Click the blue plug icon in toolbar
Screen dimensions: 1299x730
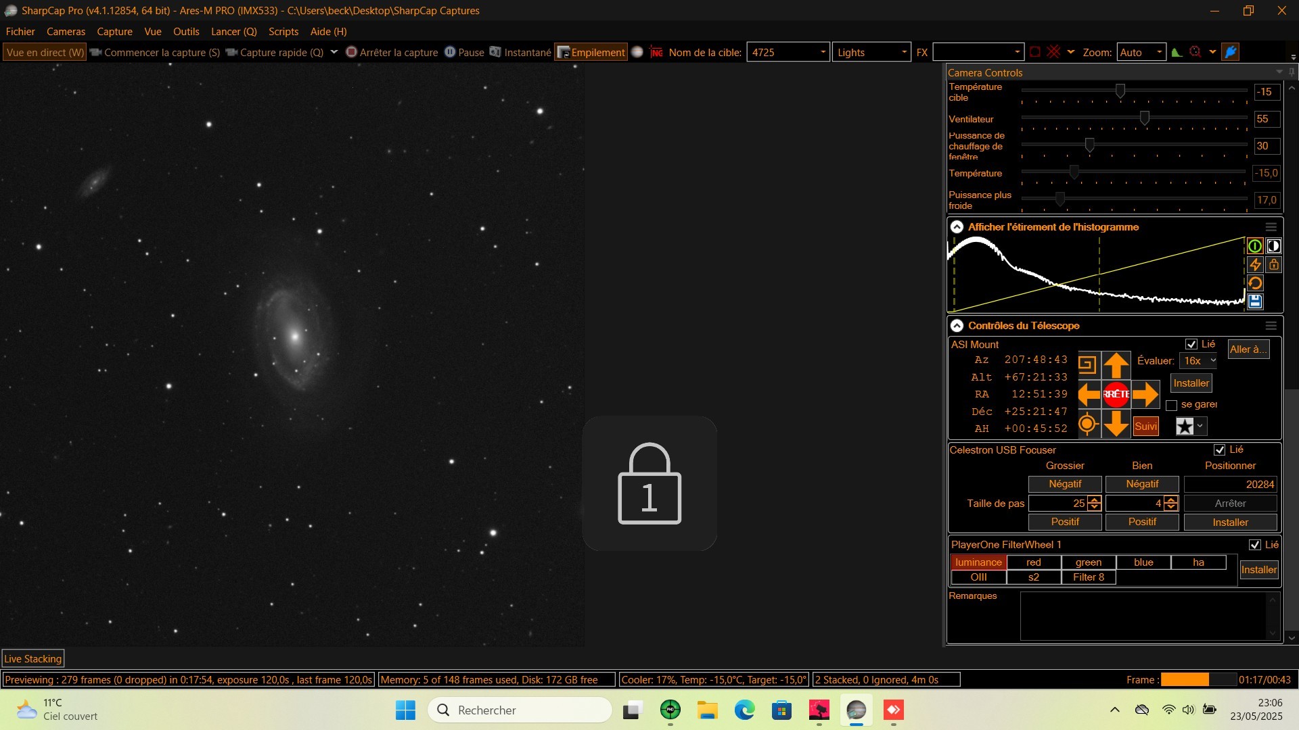(1231, 52)
